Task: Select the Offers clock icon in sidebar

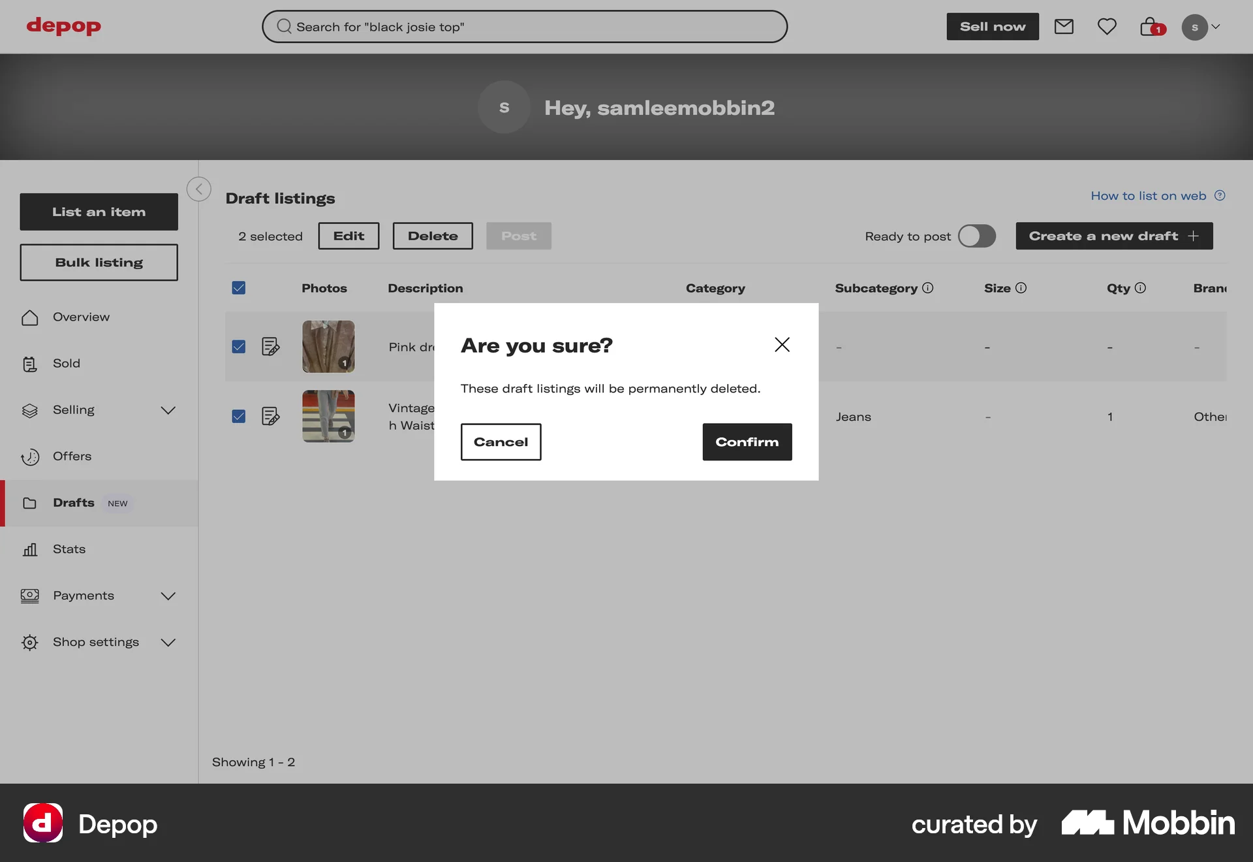Action: (x=31, y=456)
